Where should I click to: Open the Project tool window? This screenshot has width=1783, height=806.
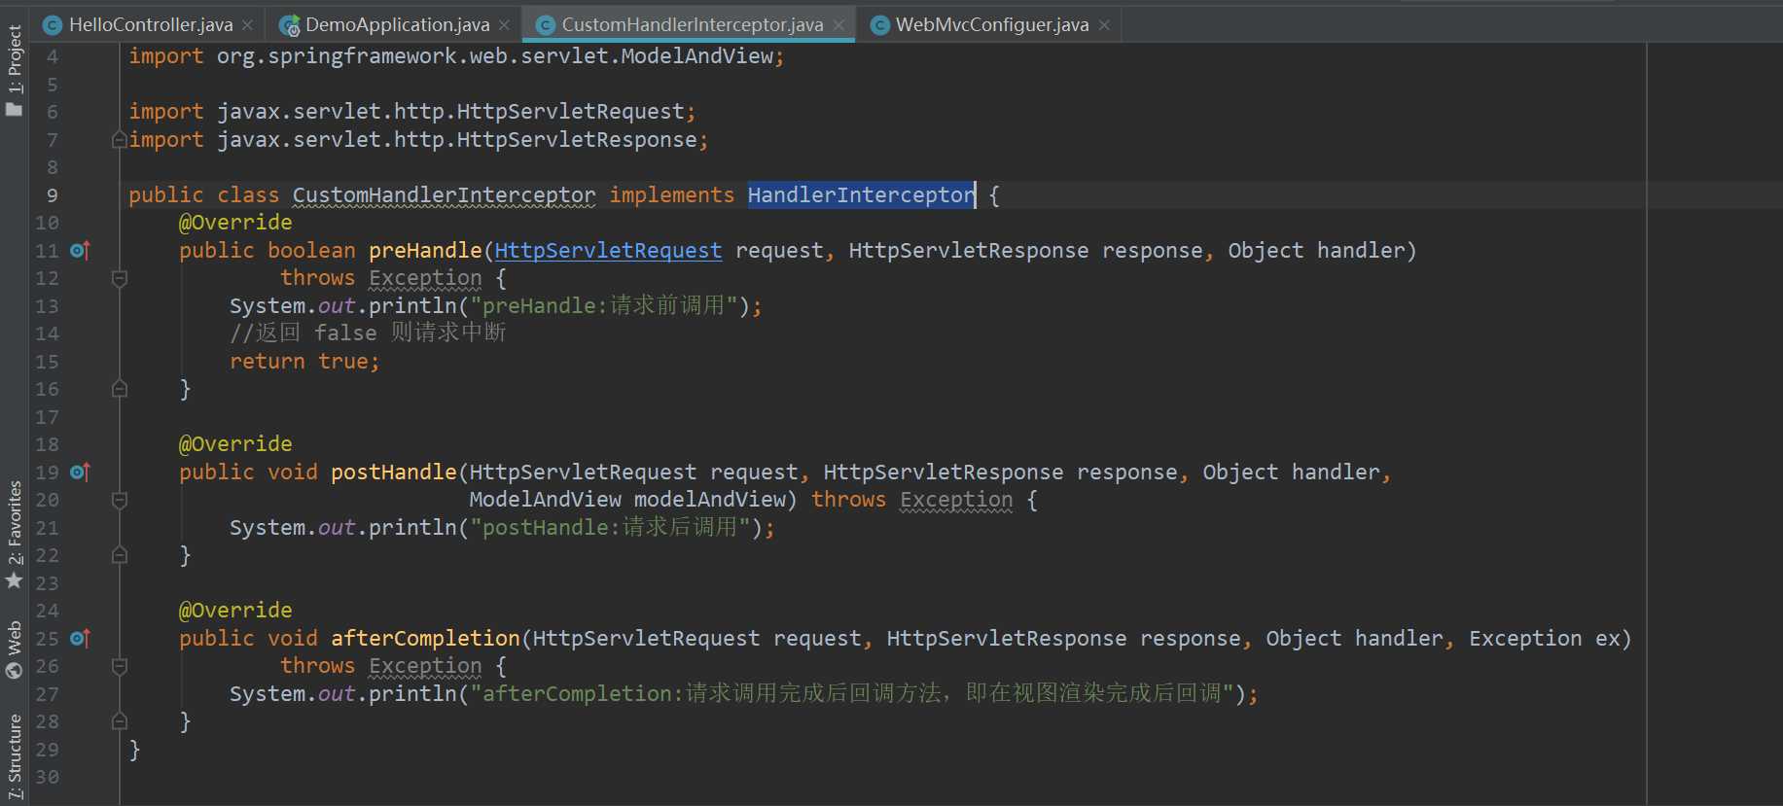14,70
